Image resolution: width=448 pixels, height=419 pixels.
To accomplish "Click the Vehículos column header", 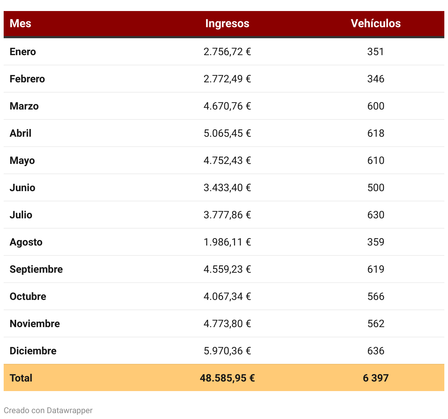I will [x=375, y=24].
